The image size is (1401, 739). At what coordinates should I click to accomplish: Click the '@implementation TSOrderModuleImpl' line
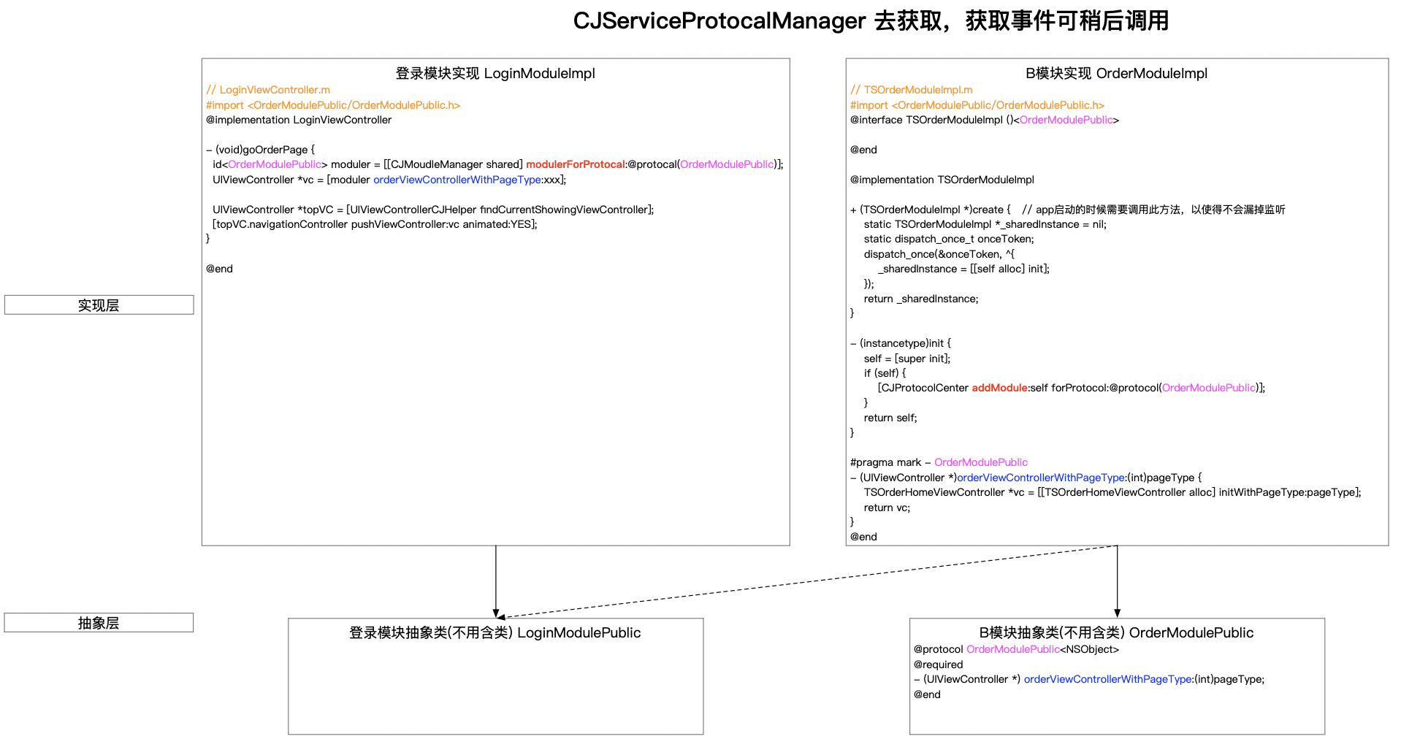pyautogui.click(x=942, y=180)
